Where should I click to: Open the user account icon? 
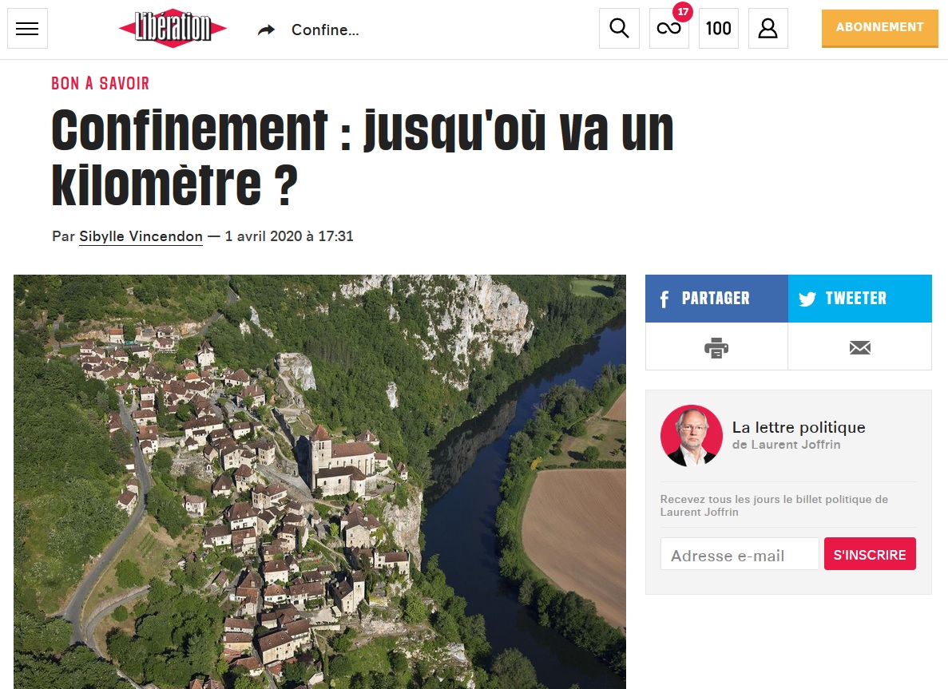tap(768, 29)
